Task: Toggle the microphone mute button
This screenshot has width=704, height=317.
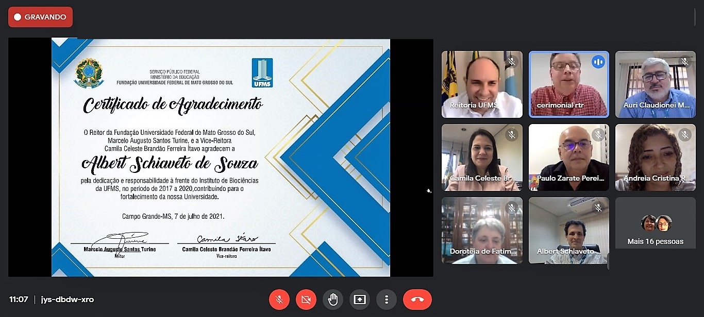Action: pyautogui.click(x=279, y=300)
